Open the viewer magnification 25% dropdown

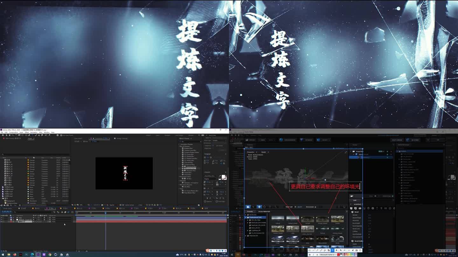pos(82,205)
